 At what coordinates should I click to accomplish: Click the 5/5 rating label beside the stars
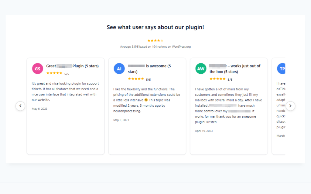pyautogui.click(x=67, y=73)
